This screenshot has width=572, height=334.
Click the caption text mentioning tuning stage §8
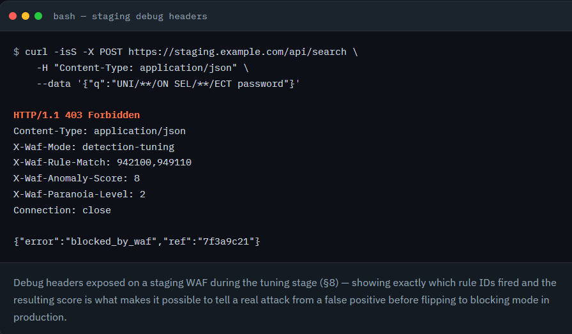pos(285,300)
